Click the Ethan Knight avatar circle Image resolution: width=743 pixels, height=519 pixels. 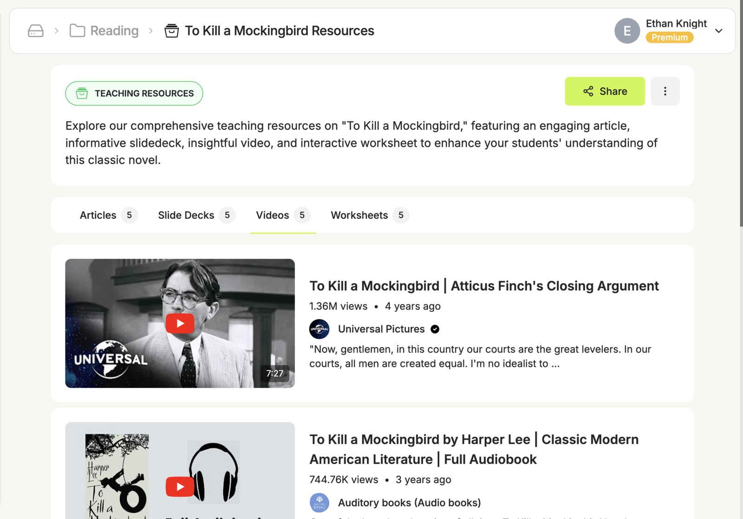point(627,31)
